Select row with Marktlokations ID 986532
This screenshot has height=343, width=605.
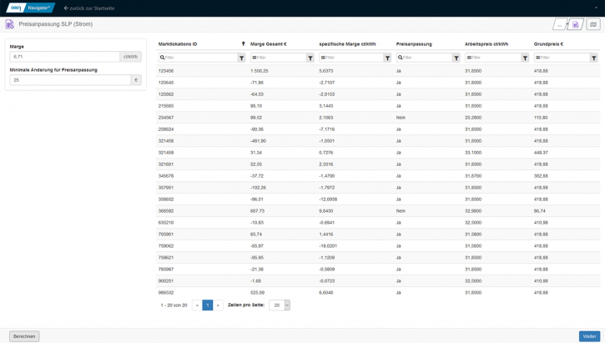click(x=378, y=292)
